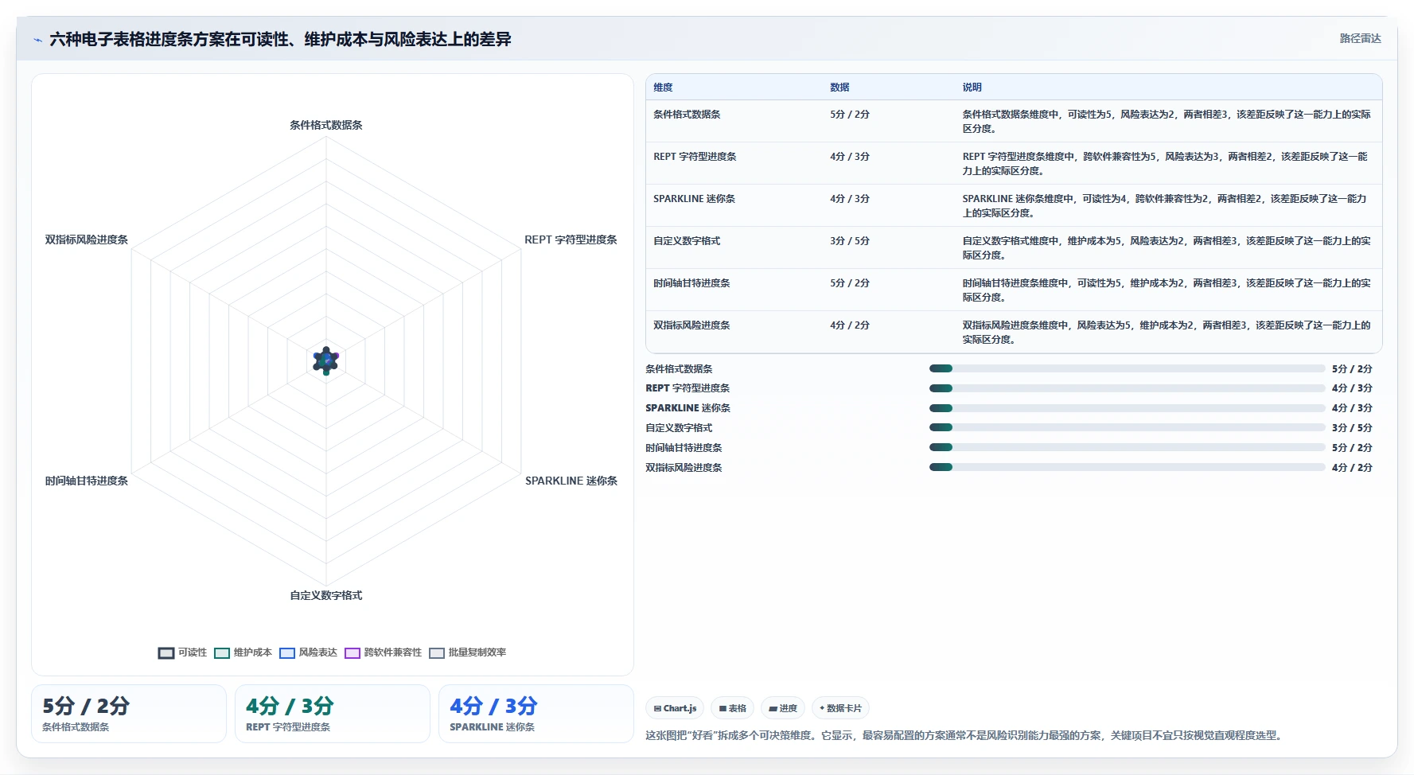Click 3分 / 5分 value beside the progress bar

click(1352, 428)
